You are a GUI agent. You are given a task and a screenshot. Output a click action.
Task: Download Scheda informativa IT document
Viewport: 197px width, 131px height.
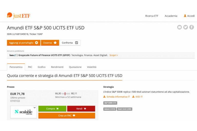[x=117, y=97]
